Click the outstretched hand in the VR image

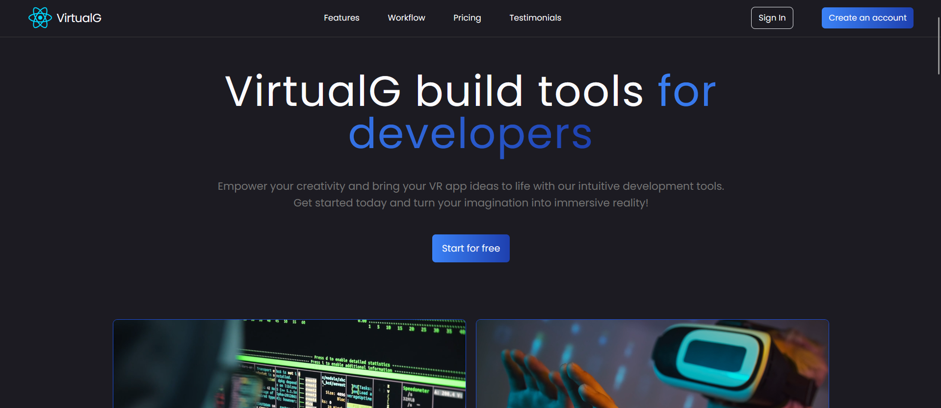pos(540,382)
